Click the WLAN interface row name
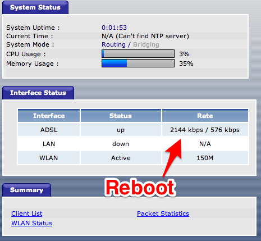 tap(49, 158)
